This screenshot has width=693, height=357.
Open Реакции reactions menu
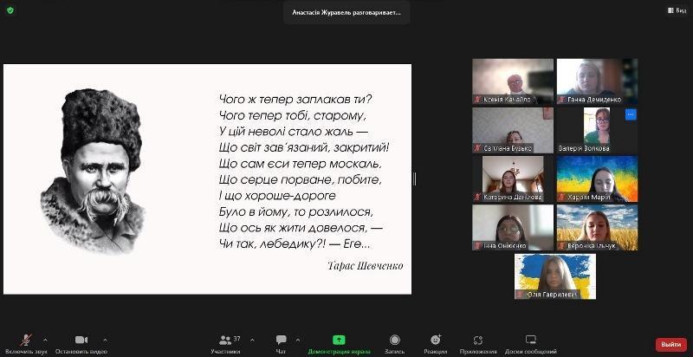(435, 341)
